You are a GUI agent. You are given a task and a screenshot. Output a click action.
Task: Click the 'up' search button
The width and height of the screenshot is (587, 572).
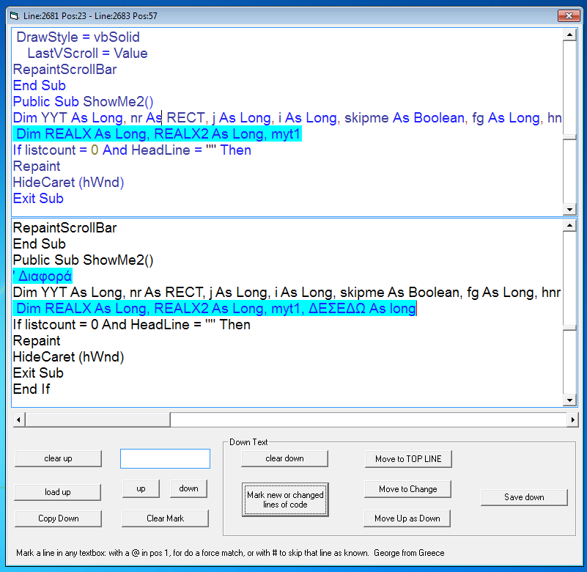tap(141, 488)
